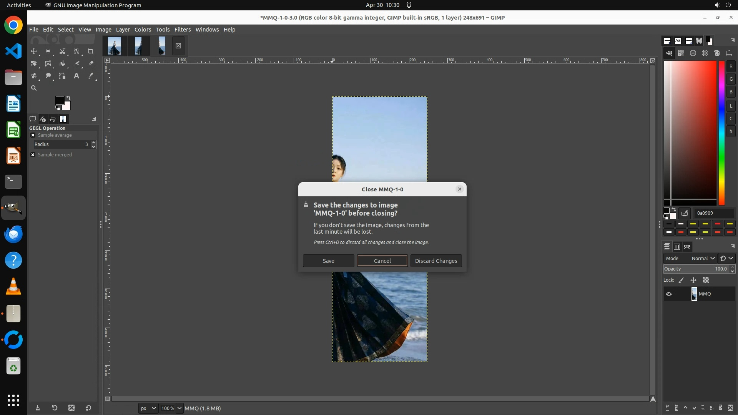This screenshot has height=415, width=738.
Task: Select the Zoom tool
Action: [34, 88]
